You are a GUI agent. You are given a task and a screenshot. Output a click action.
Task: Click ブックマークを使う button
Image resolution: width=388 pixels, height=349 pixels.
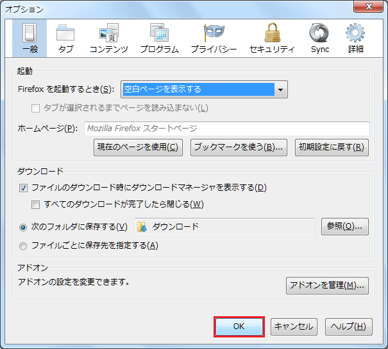[x=239, y=147]
